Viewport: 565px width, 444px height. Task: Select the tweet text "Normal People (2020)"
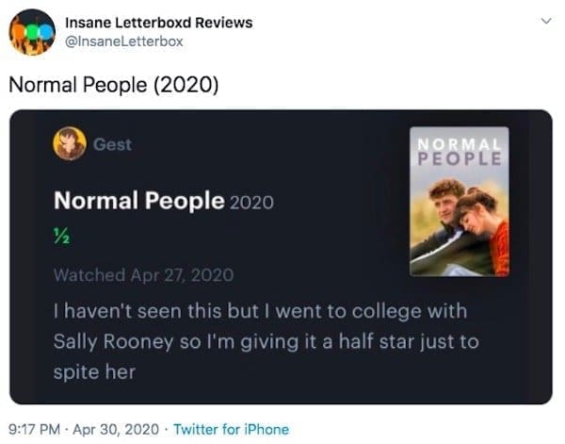(x=113, y=84)
